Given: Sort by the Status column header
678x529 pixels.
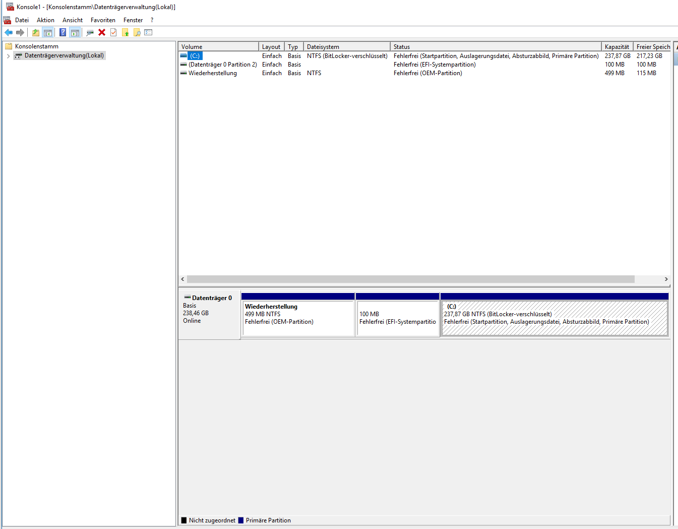Looking at the screenshot, I should (496, 46).
